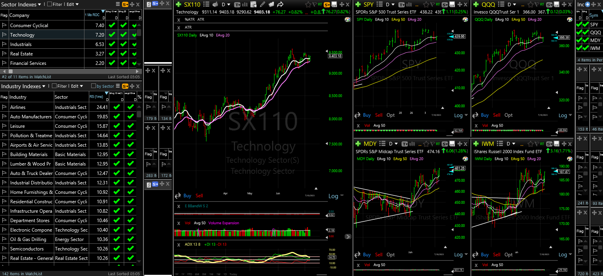Open the chart template icon on SX110 chart

click(237, 5)
